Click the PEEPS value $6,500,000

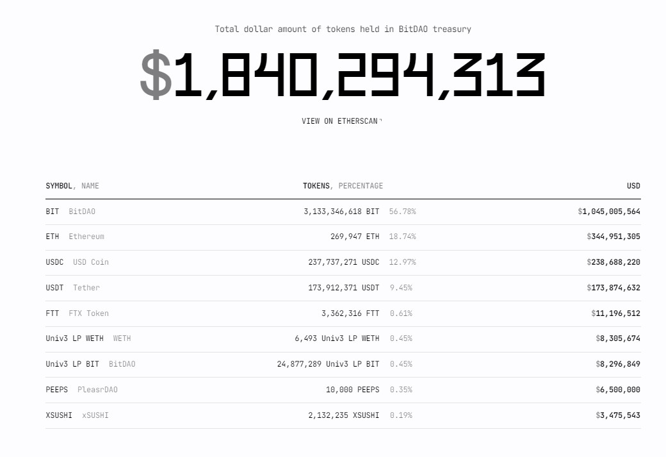pos(617,390)
